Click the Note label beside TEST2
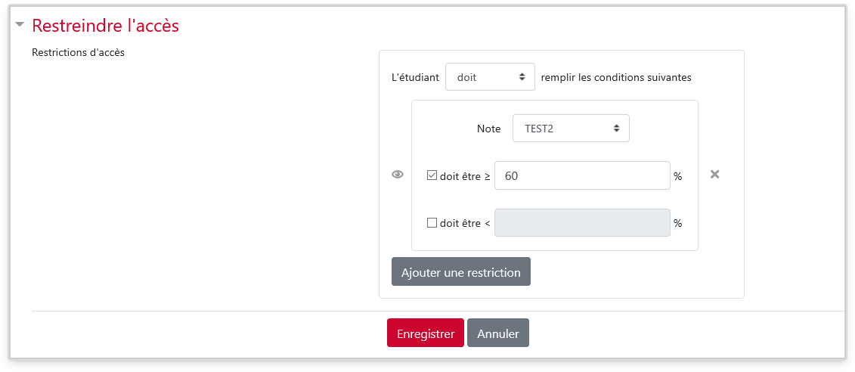Screen dimensions: 855x372 488,129
